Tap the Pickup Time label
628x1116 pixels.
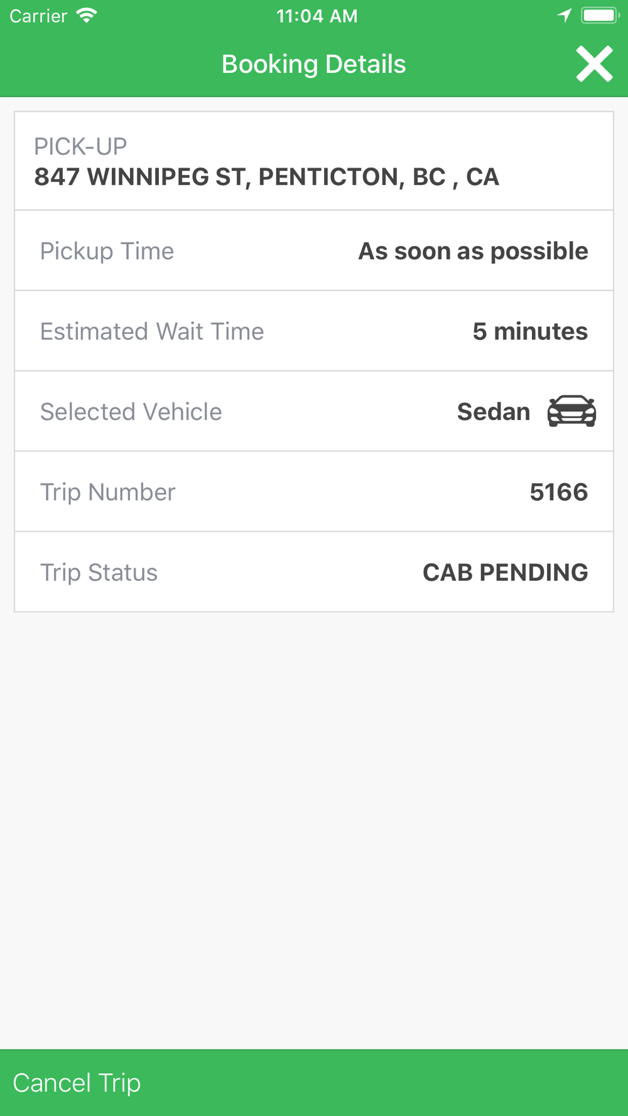[x=107, y=251]
